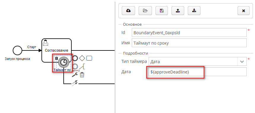Click the Имя field Таймаут по сроку
255x113 pixels.
click(x=189, y=43)
